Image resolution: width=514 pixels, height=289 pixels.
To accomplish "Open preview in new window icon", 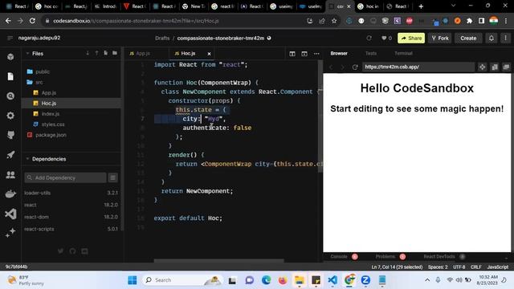I will [x=495, y=67].
